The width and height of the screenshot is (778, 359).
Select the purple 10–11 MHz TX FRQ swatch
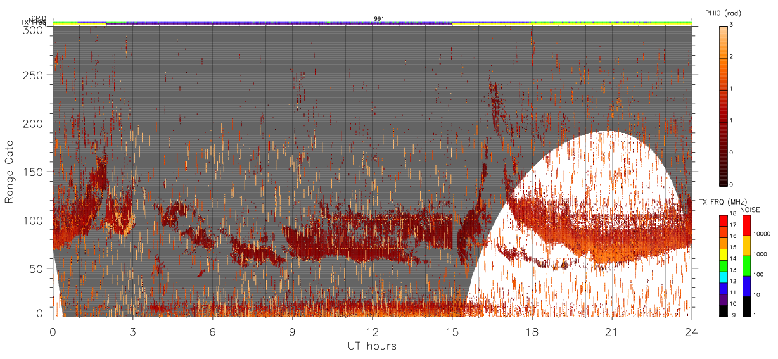[x=724, y=299]
